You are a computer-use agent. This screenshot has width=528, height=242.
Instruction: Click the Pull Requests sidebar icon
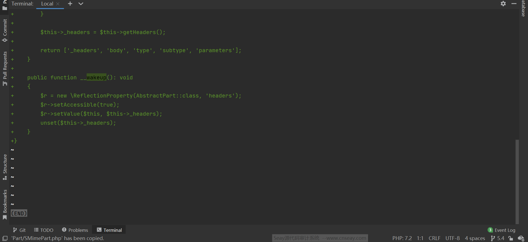tap(5, 83)
